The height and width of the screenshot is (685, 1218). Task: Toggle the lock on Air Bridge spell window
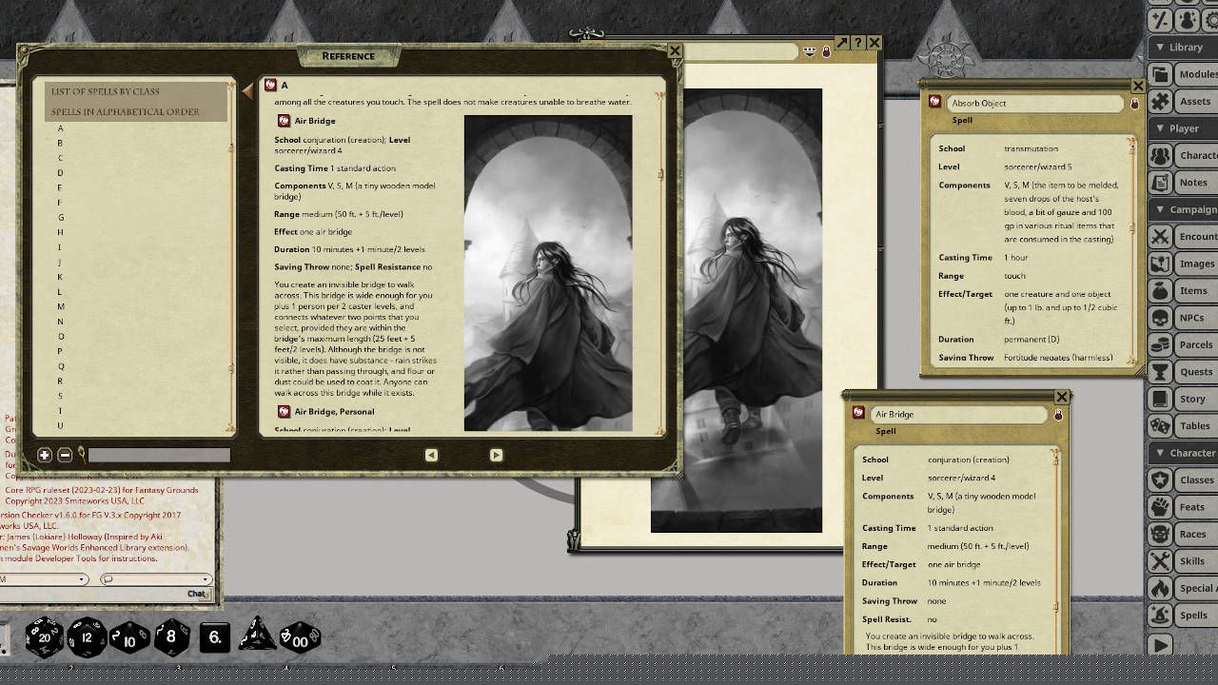[1058, 414]
